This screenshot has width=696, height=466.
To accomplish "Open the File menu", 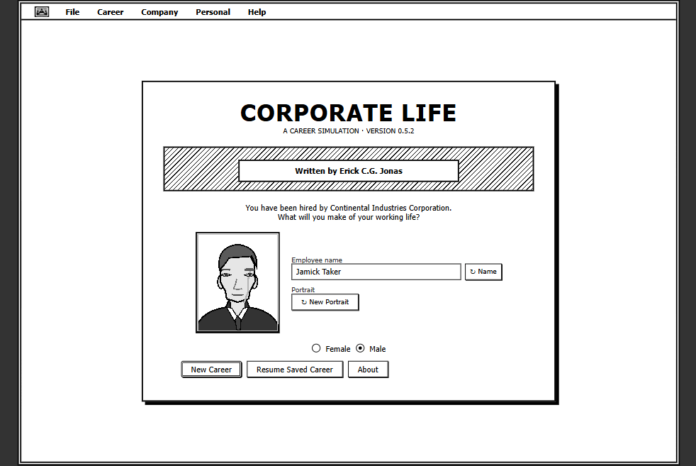I will coord(72,12).
